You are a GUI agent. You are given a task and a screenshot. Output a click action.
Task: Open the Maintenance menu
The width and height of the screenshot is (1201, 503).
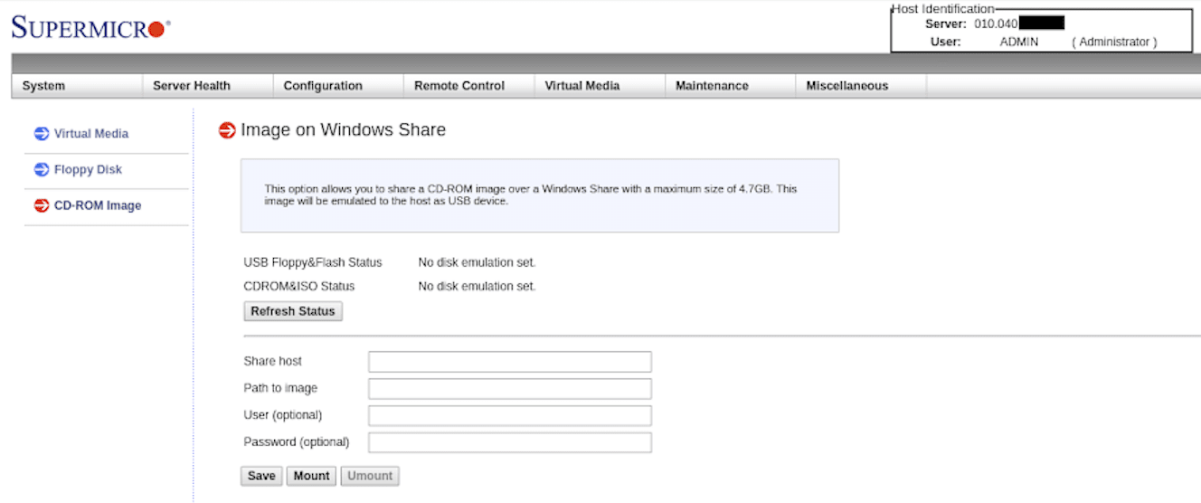point(712,86)
